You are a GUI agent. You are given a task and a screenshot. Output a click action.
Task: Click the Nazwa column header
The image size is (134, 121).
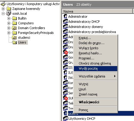97,11
